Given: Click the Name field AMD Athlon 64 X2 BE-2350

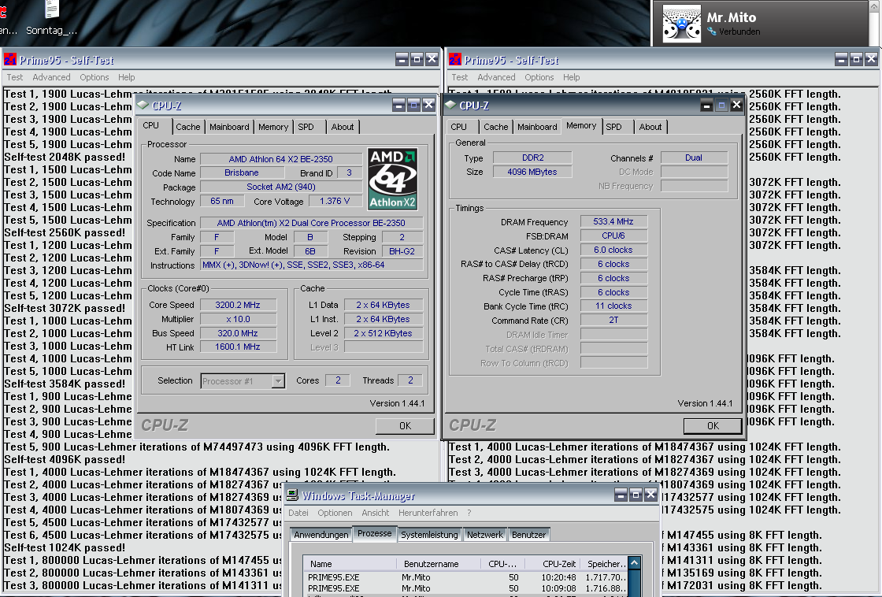Looking at the screenshot, I should 280,159.
